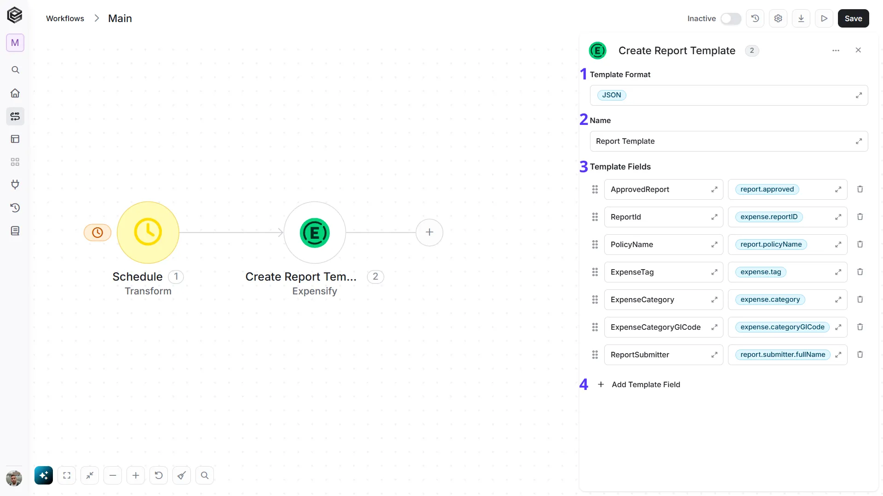The image size is (883, 496).
Task: Grab the drag handle for PolicyName row
Action: [x=595, y=244]
